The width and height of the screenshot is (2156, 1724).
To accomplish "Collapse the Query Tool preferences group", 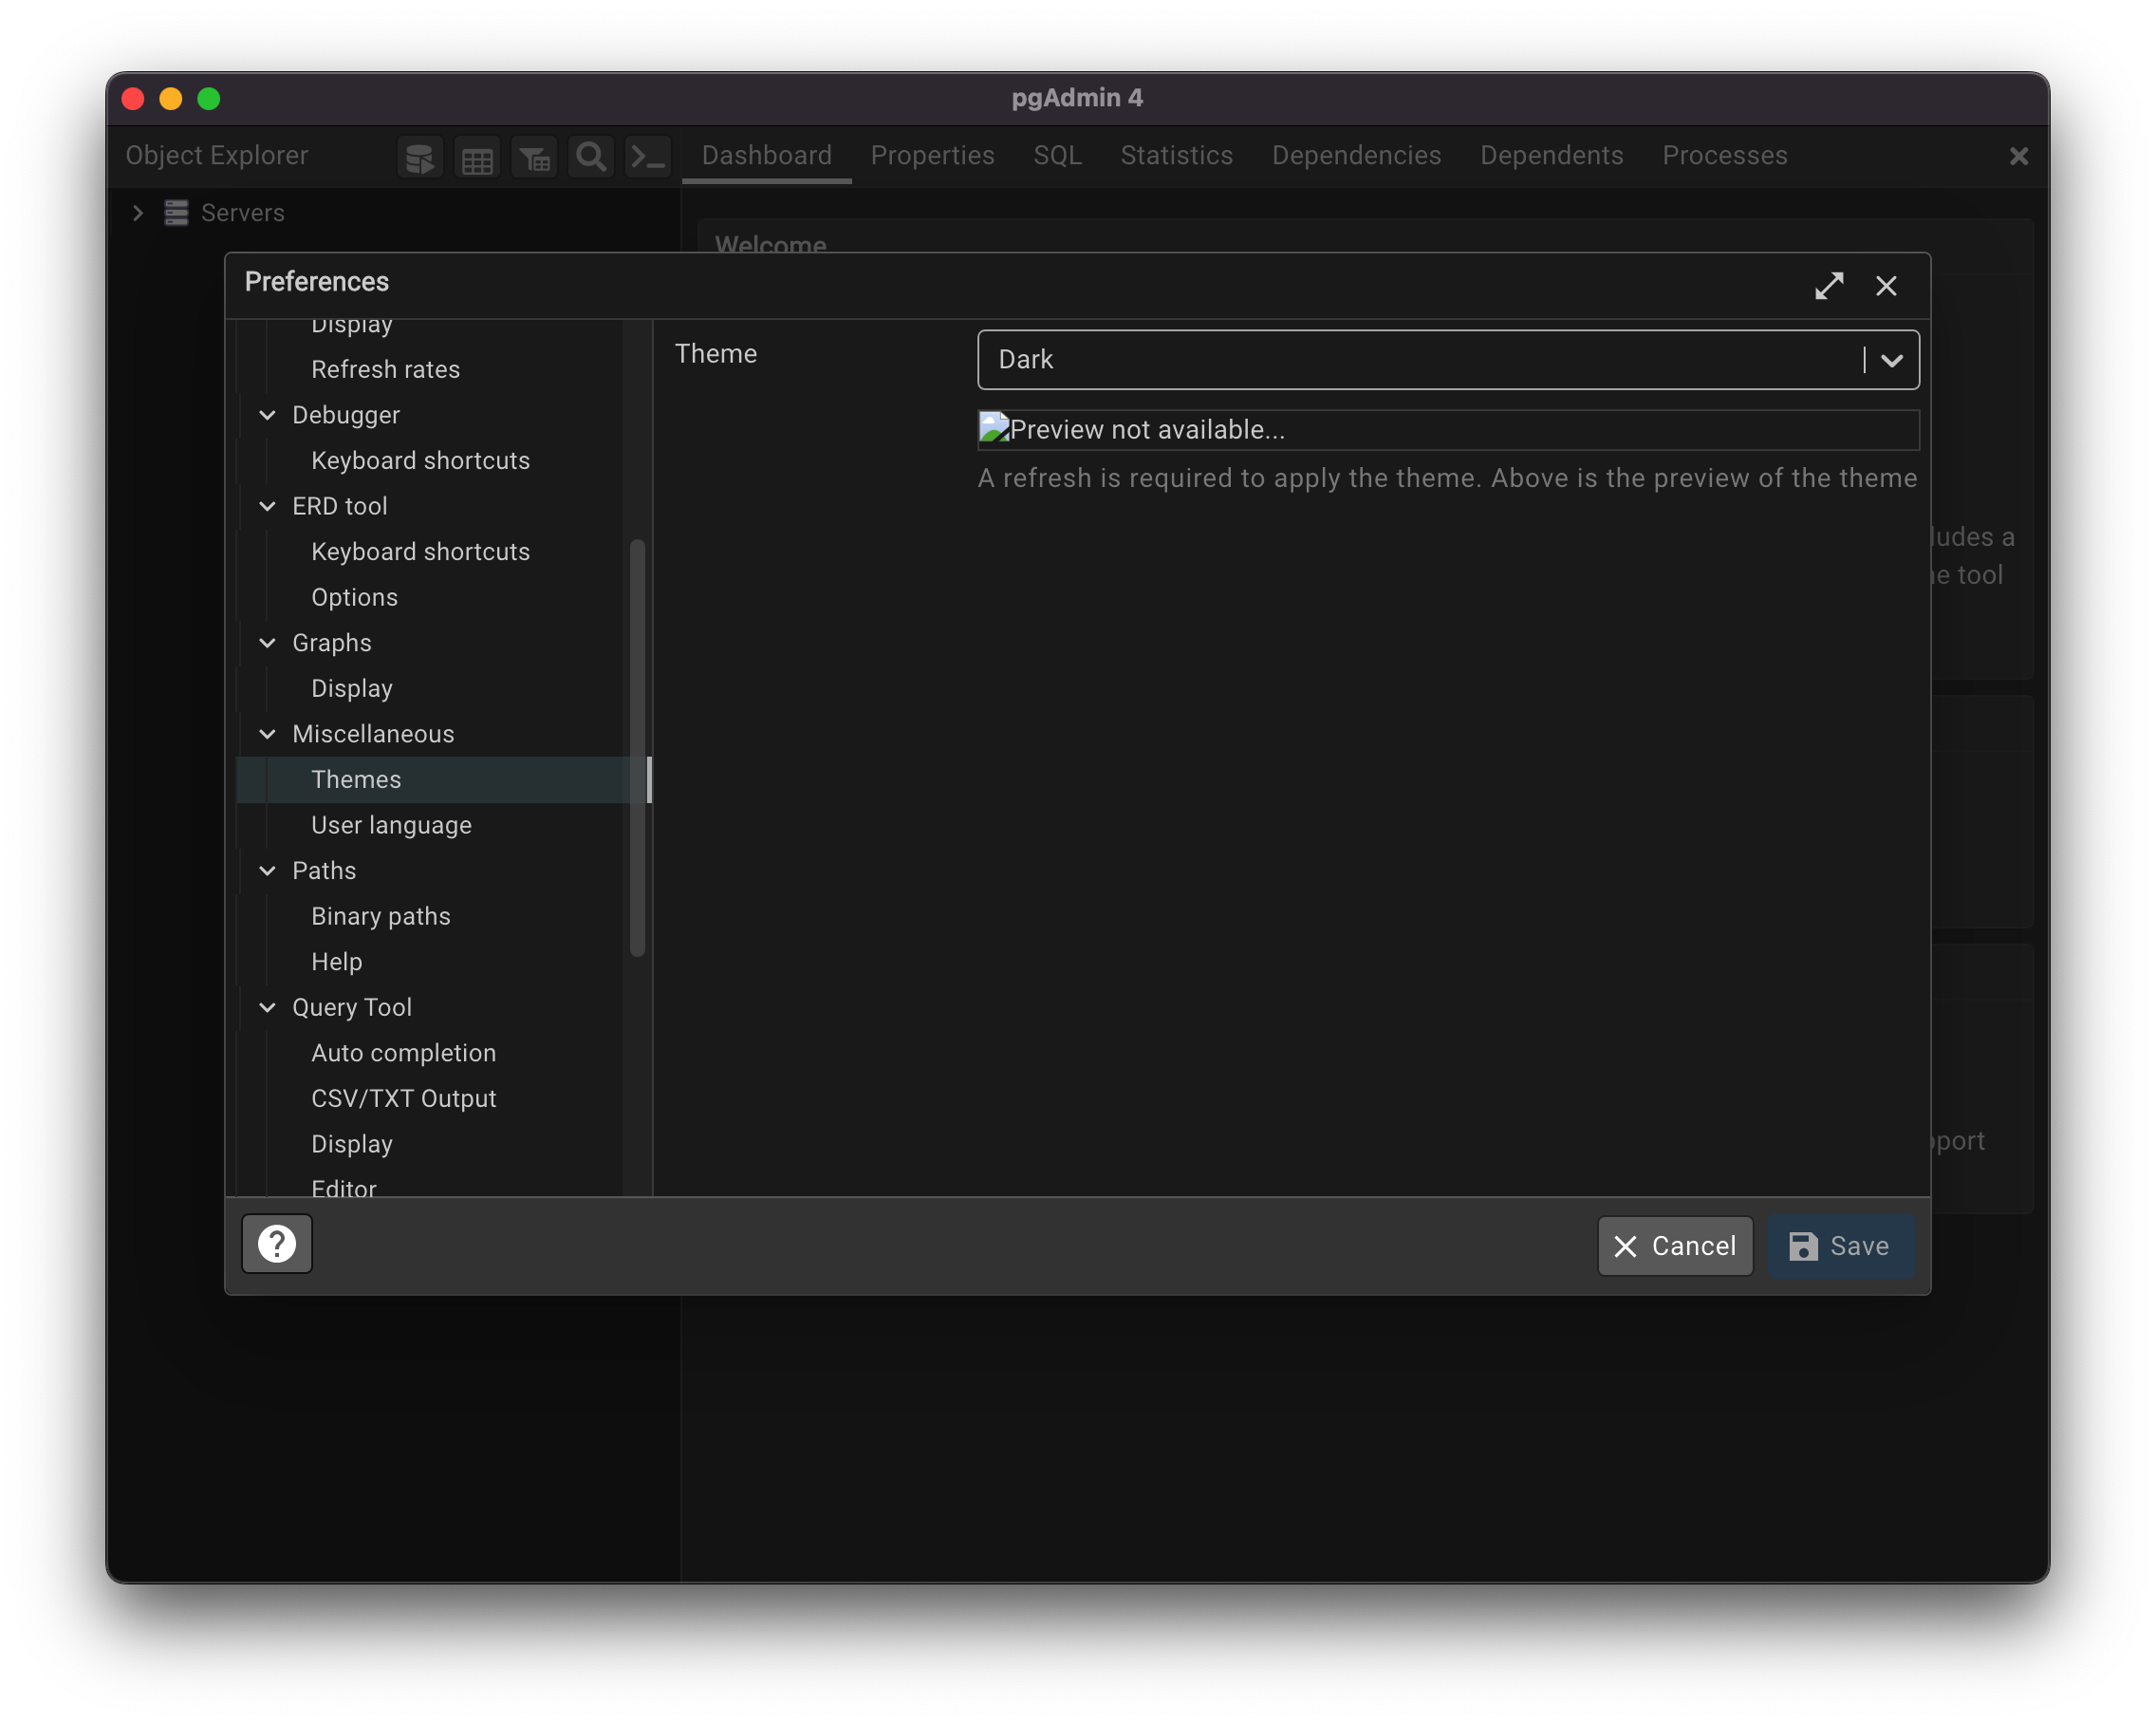I will [267, 1007].
